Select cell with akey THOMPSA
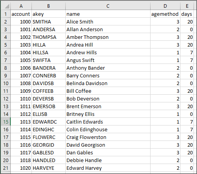Viewport: 197px width, 174px height. pos(48,37)
